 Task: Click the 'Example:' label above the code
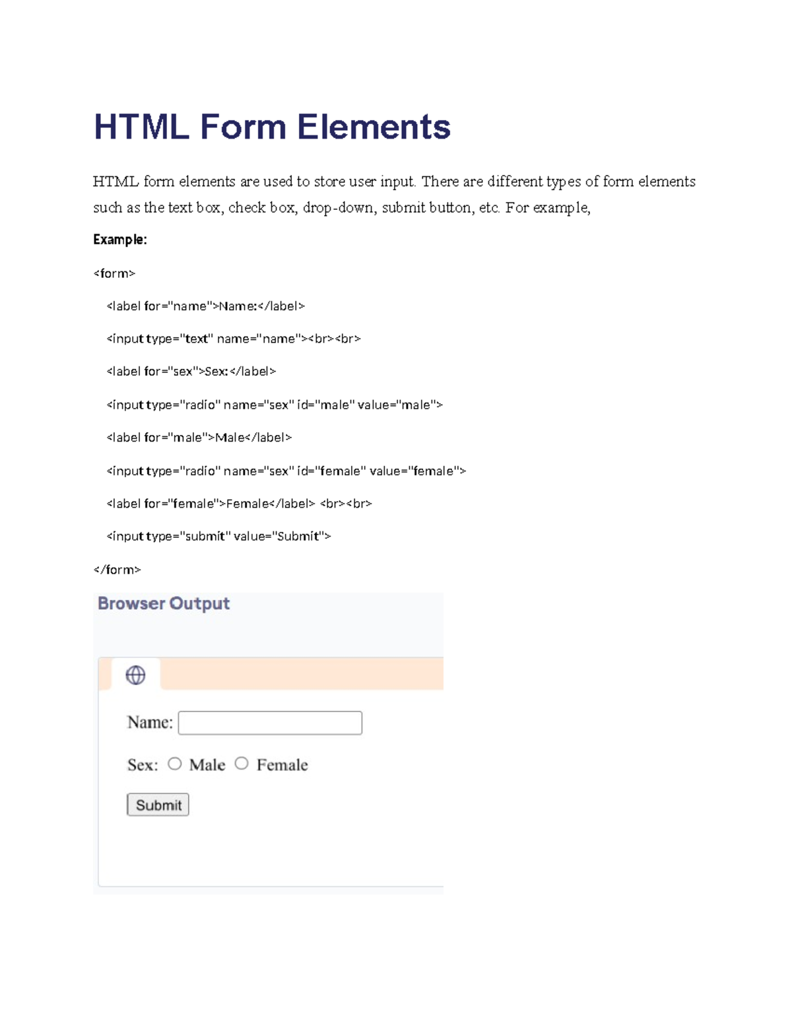click(121, 240)
